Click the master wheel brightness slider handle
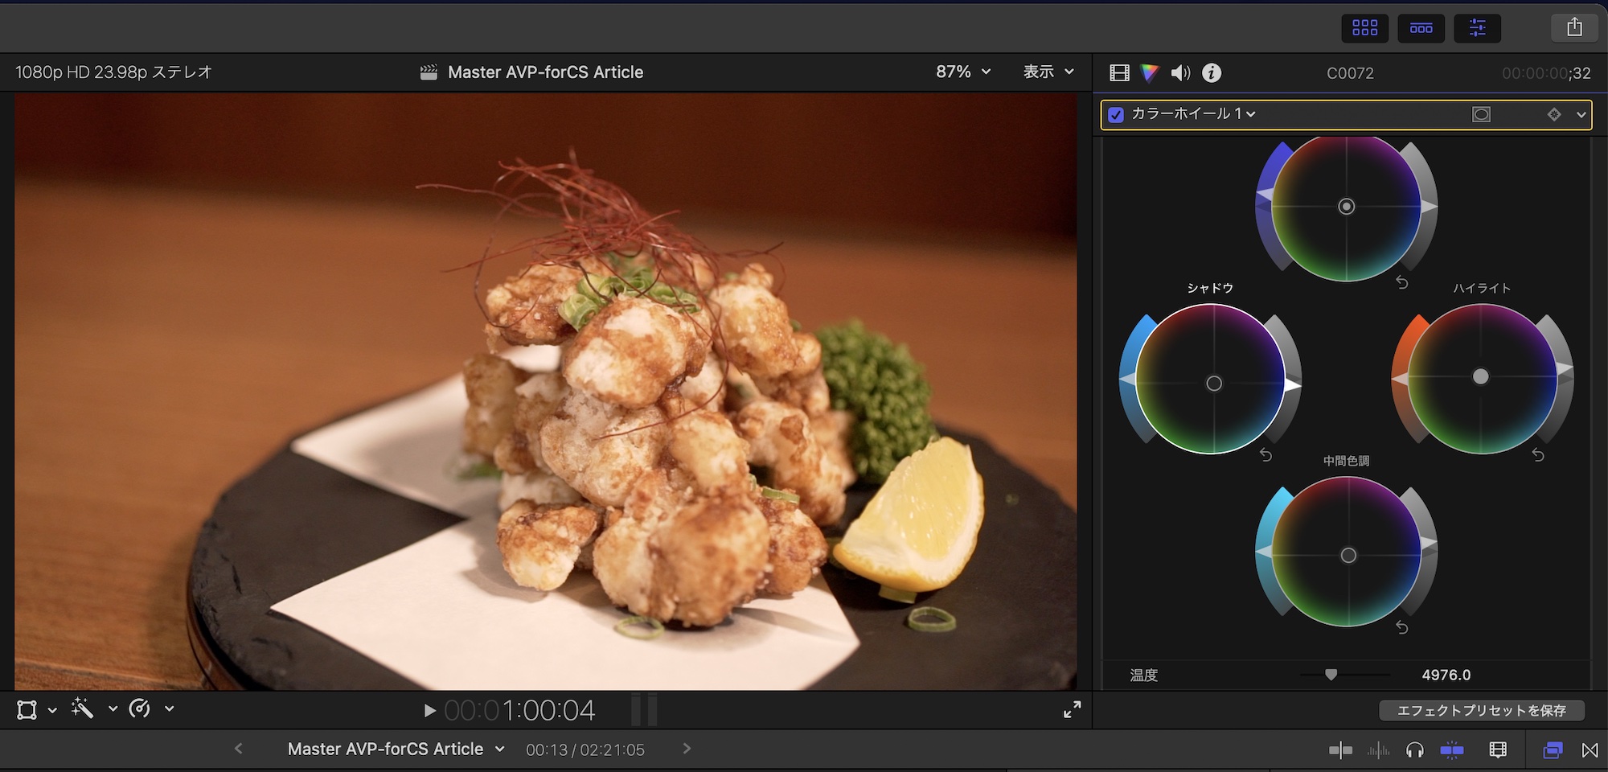The image size is (1608, 772). click(1429, 207)
